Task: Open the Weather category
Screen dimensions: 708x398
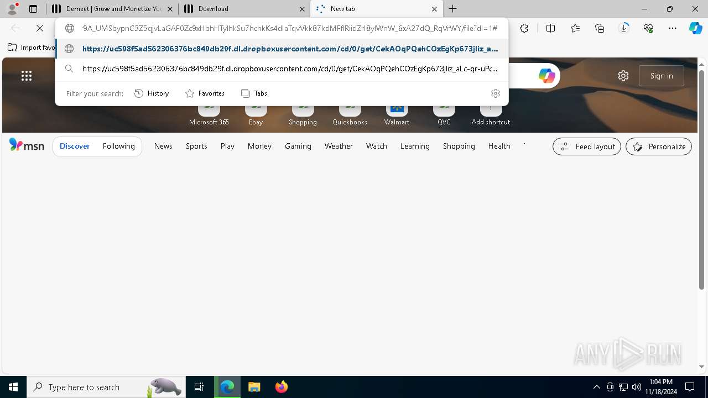Action: [x=339, y=146]
